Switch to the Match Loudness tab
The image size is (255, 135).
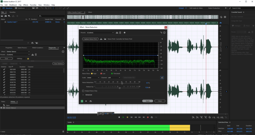click(x=38, y=48)
